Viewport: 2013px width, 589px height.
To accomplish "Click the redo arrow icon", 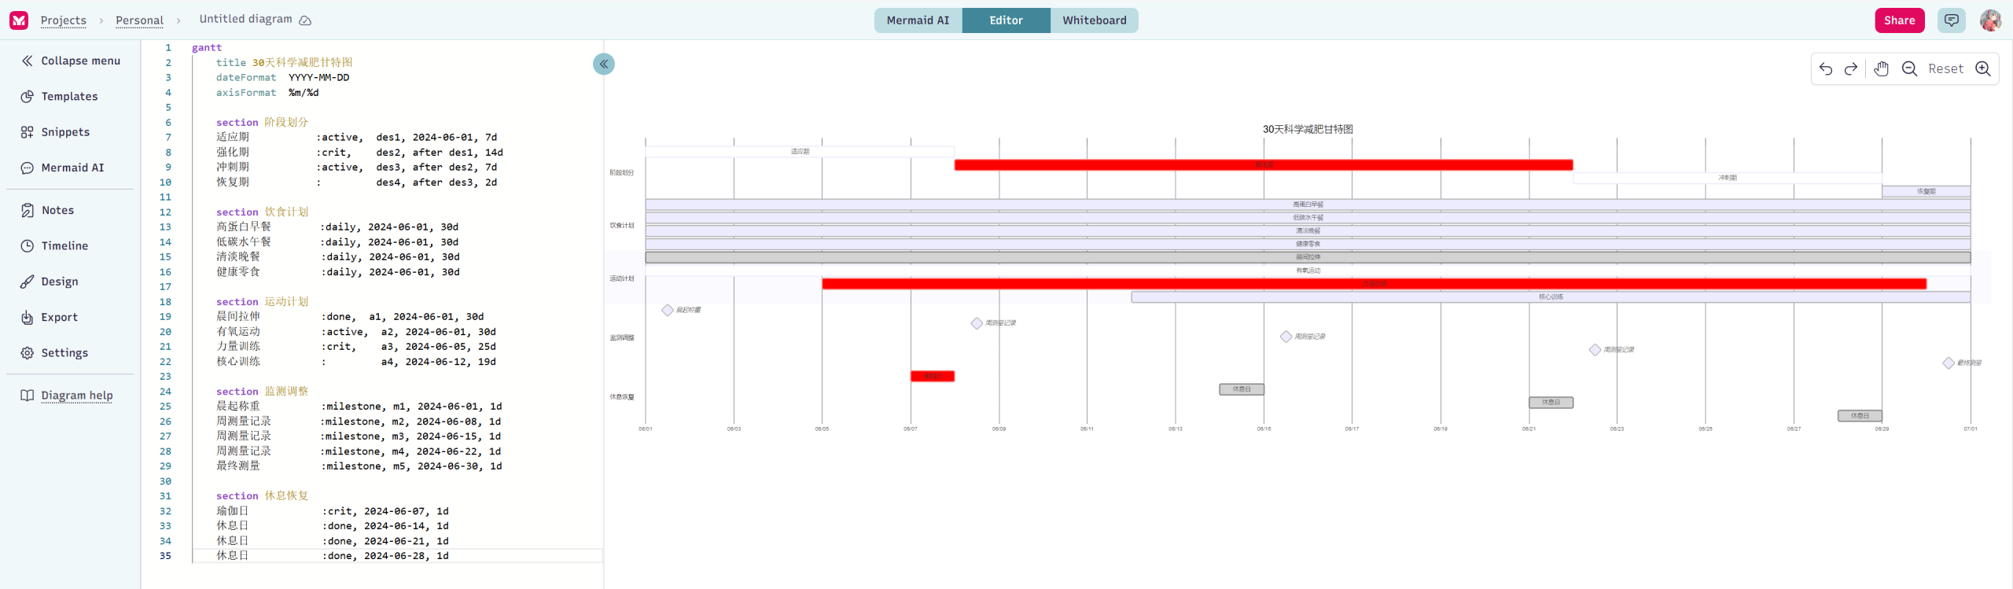I will tap(1851, 69).
